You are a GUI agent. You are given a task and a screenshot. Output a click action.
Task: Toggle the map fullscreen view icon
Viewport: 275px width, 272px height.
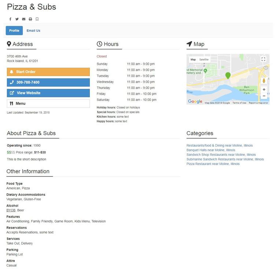[x=263, y=59]
